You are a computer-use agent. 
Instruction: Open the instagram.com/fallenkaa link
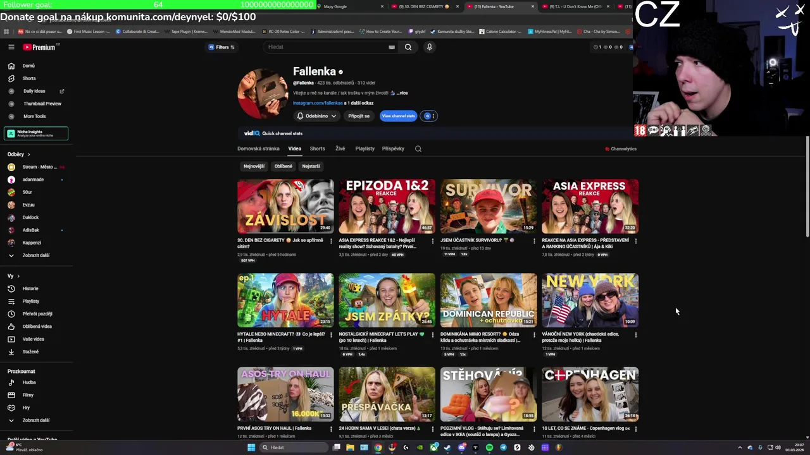pos(318,103)
